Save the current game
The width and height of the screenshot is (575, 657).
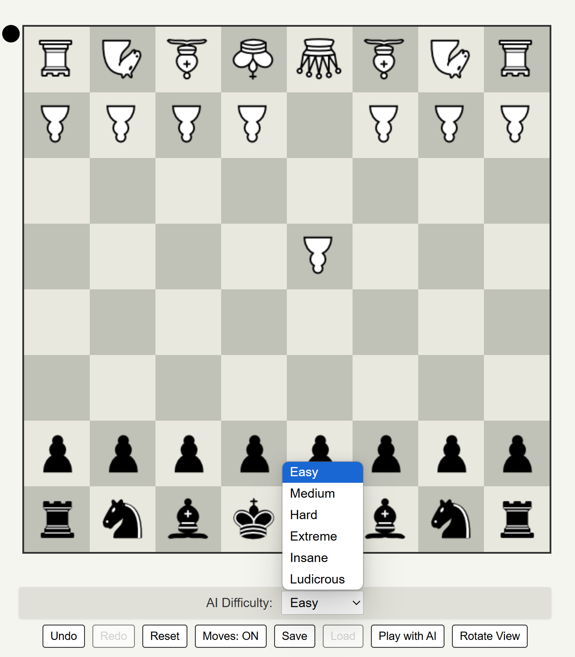point(294,636)
